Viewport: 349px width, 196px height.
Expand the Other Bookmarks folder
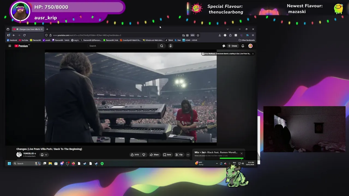pos(247,40)
